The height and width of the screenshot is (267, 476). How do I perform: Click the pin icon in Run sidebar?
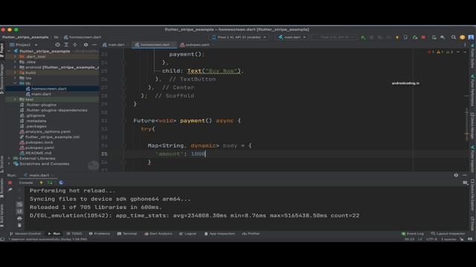pos(10,190)
